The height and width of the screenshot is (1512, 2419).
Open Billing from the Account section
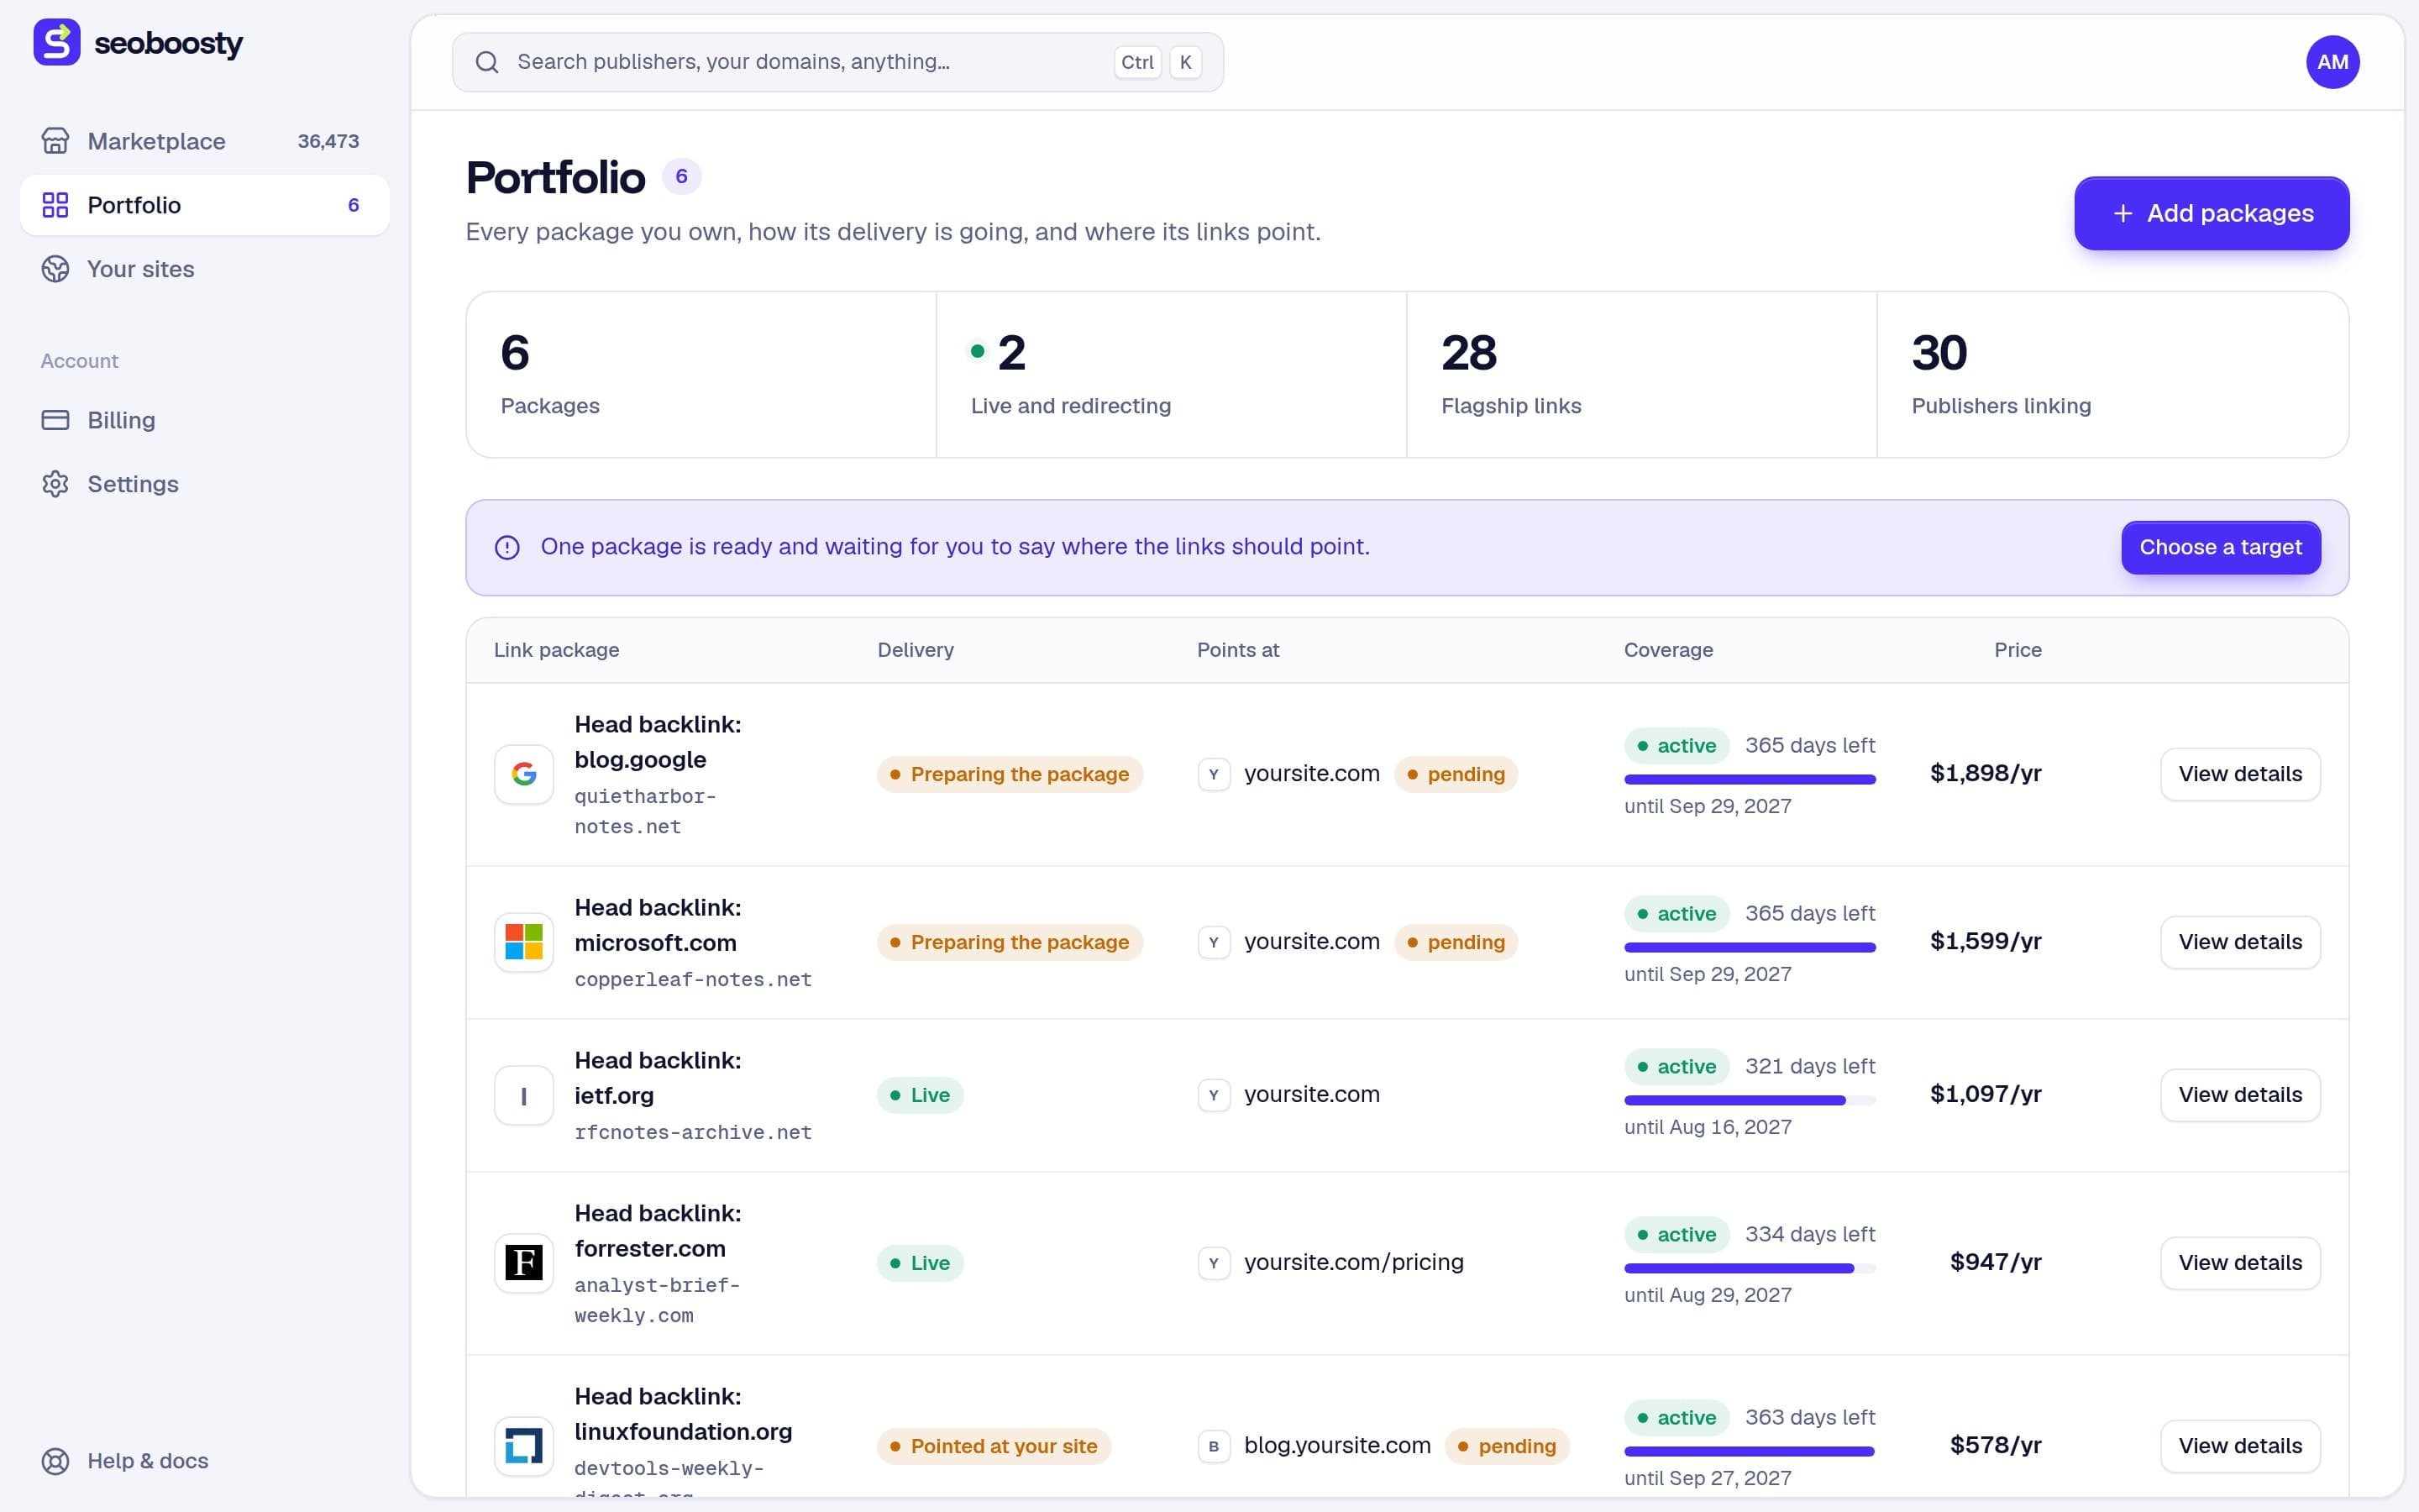click(205, 420)
